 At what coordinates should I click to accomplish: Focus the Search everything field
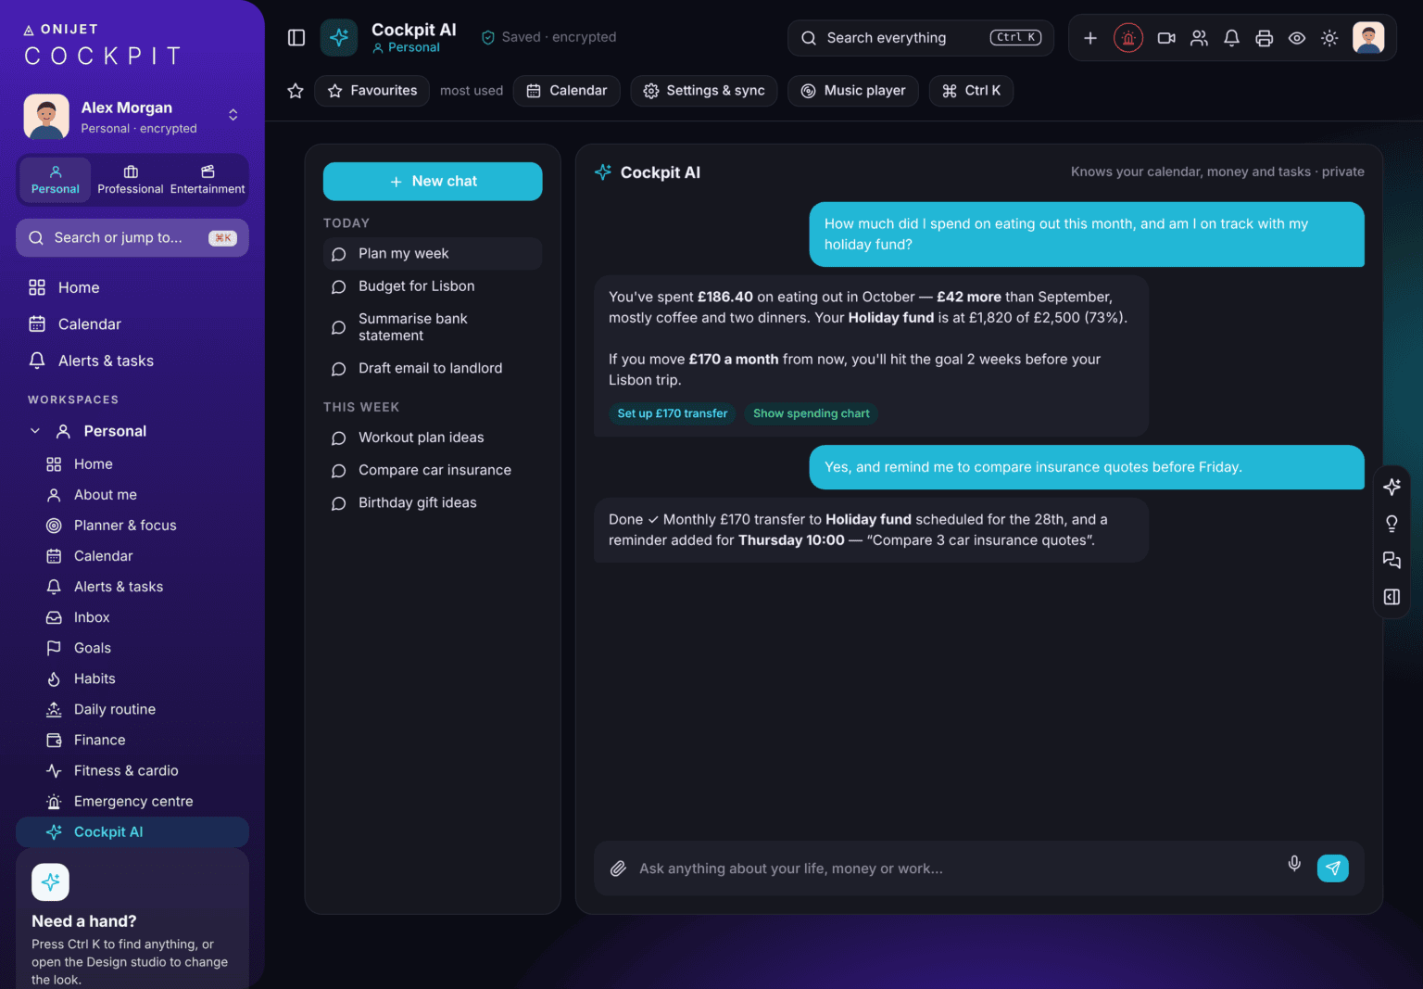(x=921, y=38)
